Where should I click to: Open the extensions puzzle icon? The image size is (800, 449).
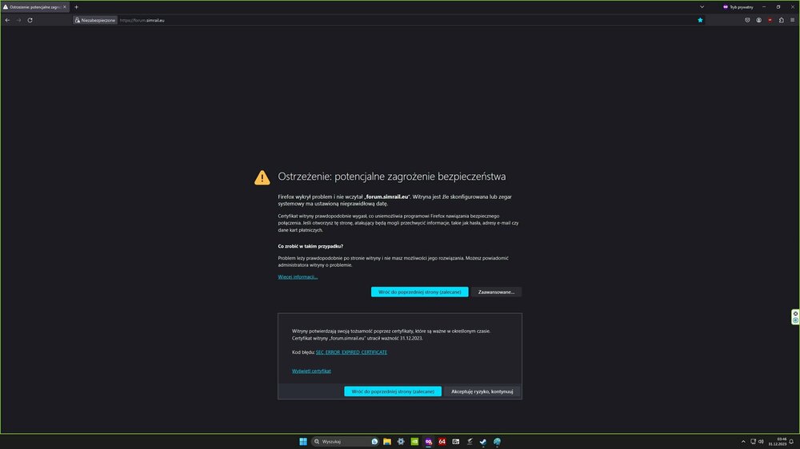(781, 21)
